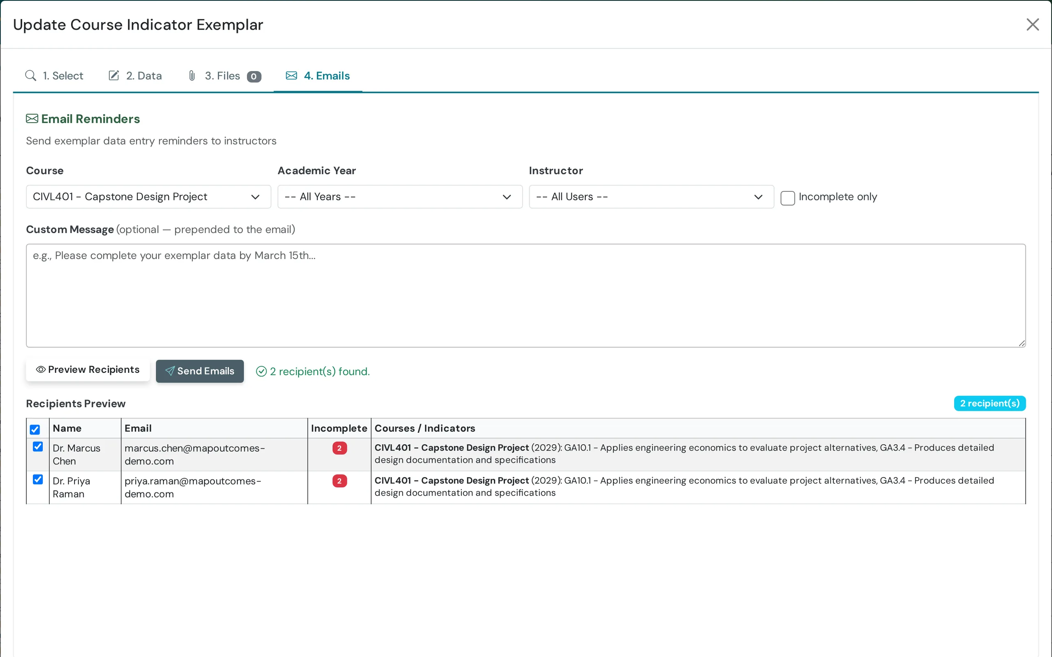The image size is (1052, 657).
Task: Toggle the select-all checkbox in table header
Action: [x=35, y=430]
